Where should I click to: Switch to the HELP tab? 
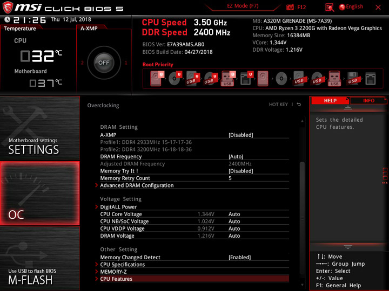(x=330, y=100)
